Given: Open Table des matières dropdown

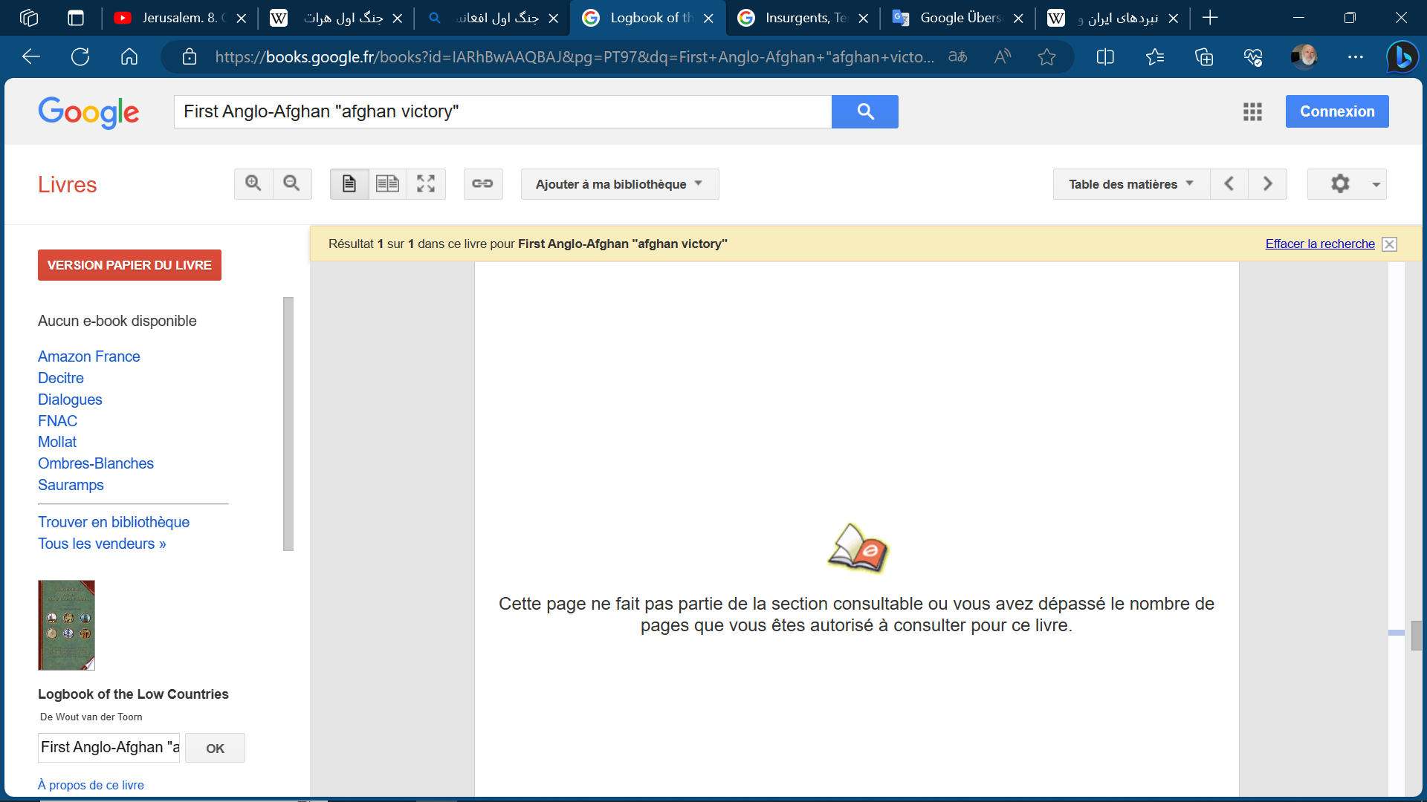Looking at the screenshot, I should 1130,183.
